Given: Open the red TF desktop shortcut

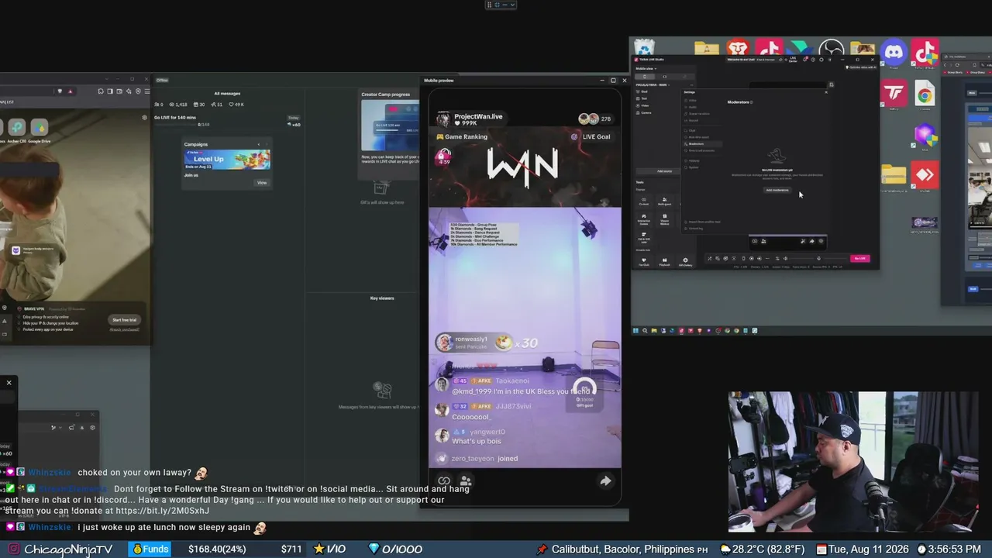Looking at the screenshot, I should pyautogui.click(x=894, y=95).
